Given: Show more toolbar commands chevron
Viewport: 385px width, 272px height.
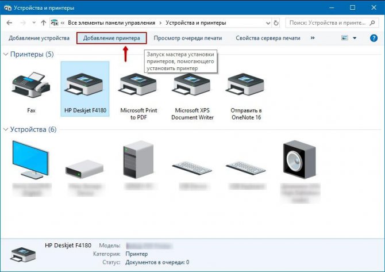Looking at the screenshot, I should [x=313, y=38].
